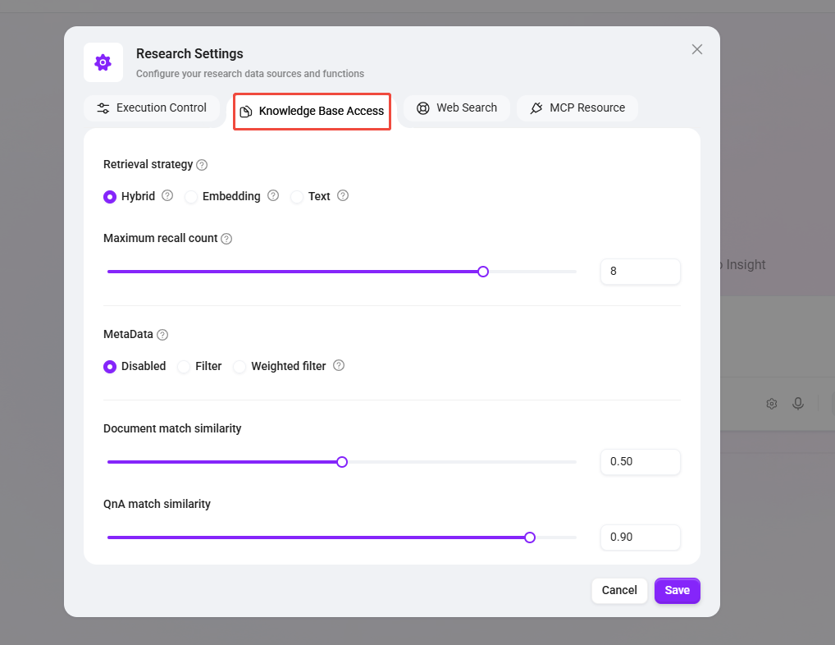Click the help icon next to Text option
The width and height of the screenshot is (835, 645).
tap(343, 195)
